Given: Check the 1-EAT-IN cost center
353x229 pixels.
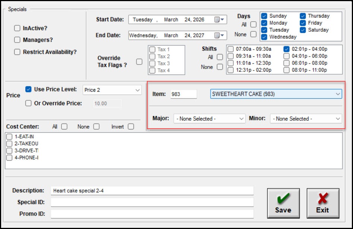Looking at the screenshot, I should [x=9, y=137].
